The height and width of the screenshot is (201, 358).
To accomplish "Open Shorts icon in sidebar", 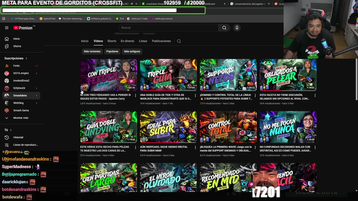I will click(7, 46).
